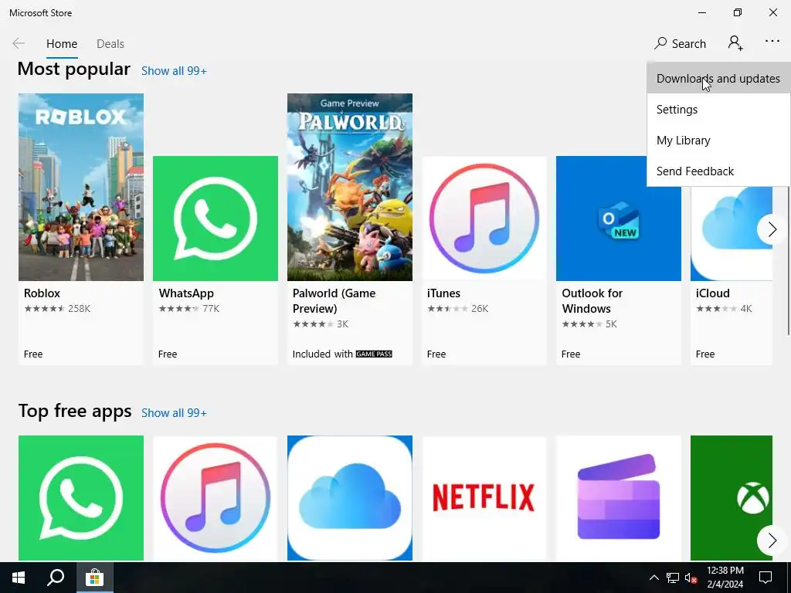Click the Roblox title text

[x=42, y=293]
